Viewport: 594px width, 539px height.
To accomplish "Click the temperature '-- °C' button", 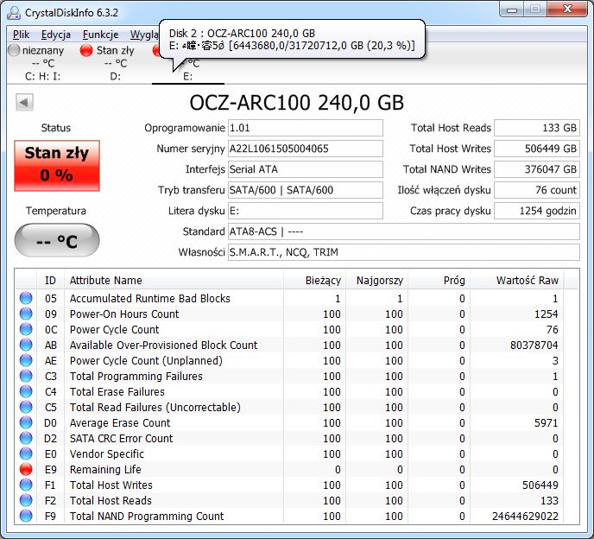I will pos(57,240).
